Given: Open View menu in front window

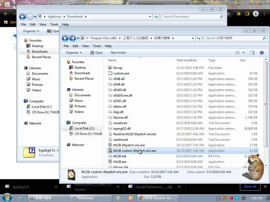Looking at the screenshot, I should (85, 46).
